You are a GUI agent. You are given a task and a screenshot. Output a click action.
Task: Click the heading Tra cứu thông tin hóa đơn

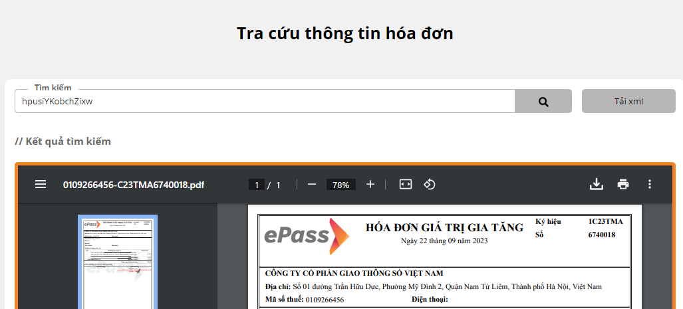pos(345,33)
